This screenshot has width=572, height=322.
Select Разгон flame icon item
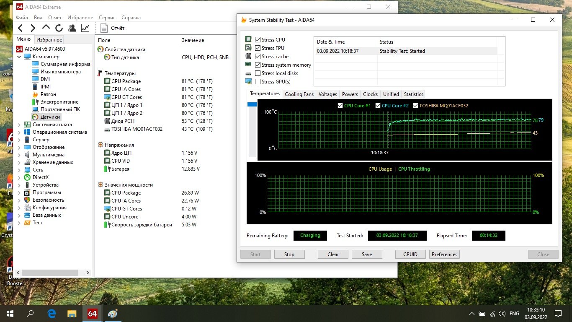click(44, 94)
